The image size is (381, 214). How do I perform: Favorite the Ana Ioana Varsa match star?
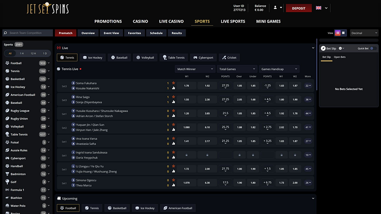pos(173,138)
